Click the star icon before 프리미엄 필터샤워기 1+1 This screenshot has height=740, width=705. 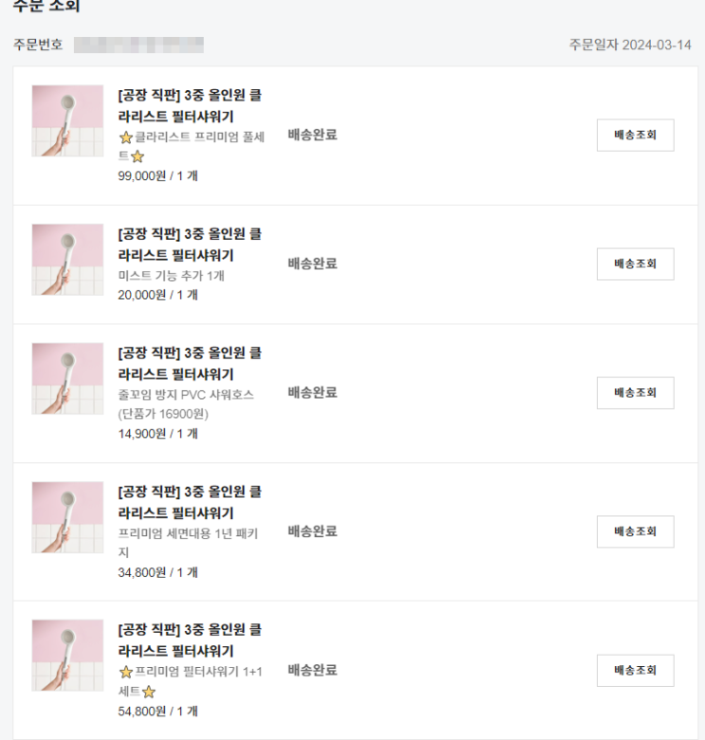click(125, 672)
